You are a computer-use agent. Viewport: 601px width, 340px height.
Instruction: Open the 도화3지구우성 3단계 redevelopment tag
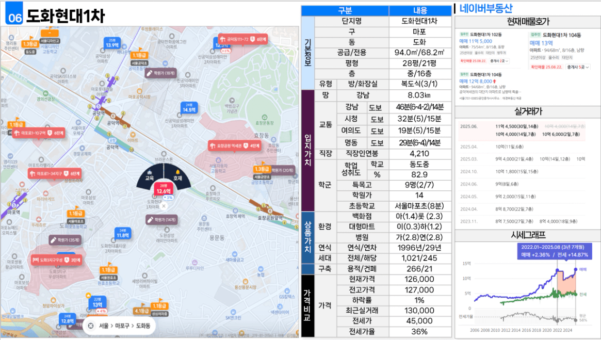click(x=56, y=260)
